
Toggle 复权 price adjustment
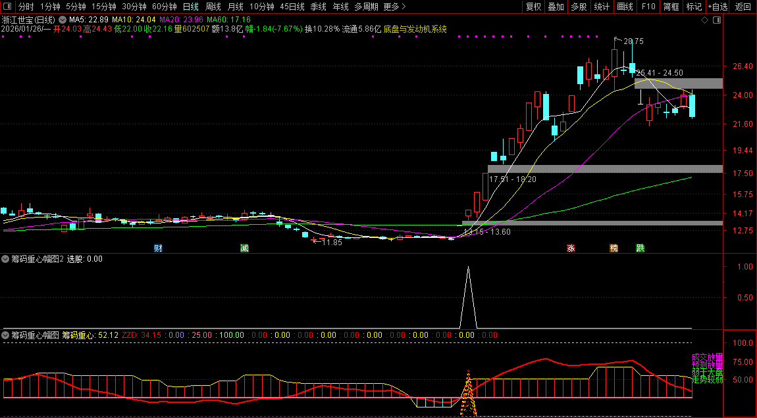click(533, 7)
